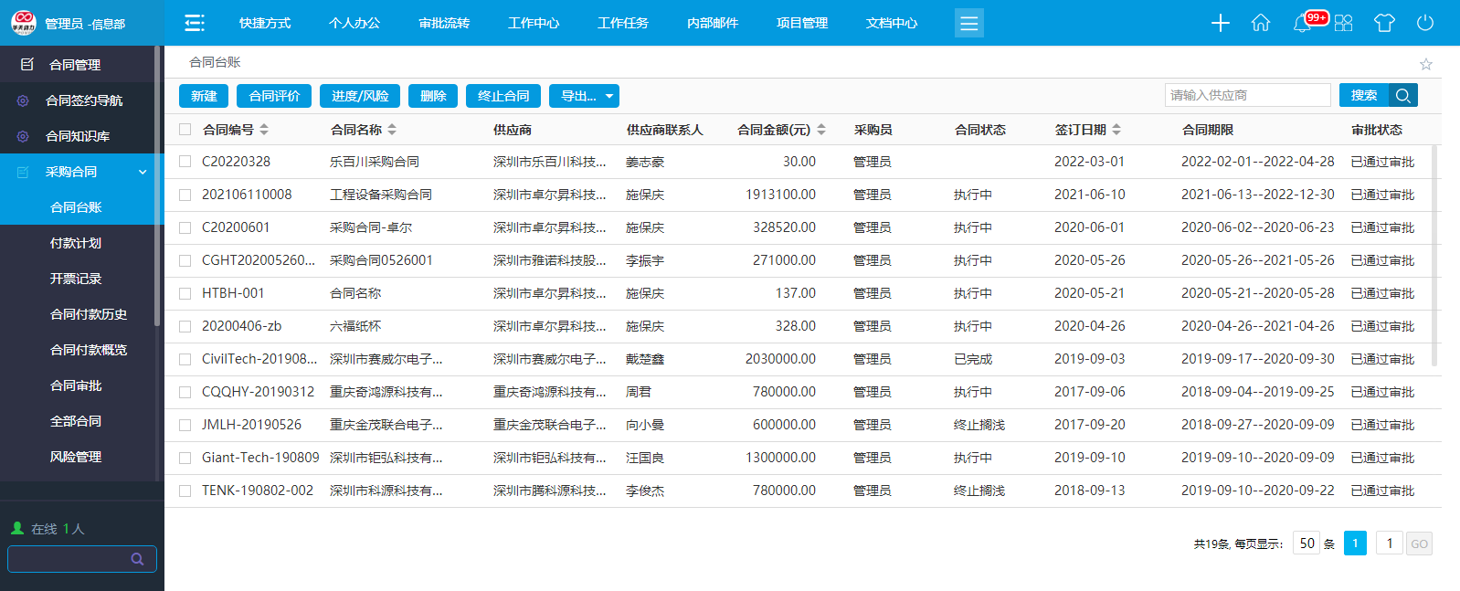Open the app grid icon in header

[1343, 23]
